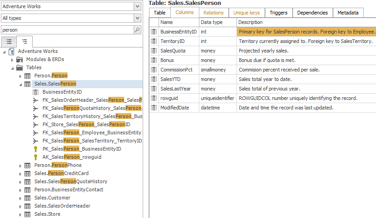Click the column icon beside Bonus row
This screenshot has height=218, width=376.
click(154, 60)
